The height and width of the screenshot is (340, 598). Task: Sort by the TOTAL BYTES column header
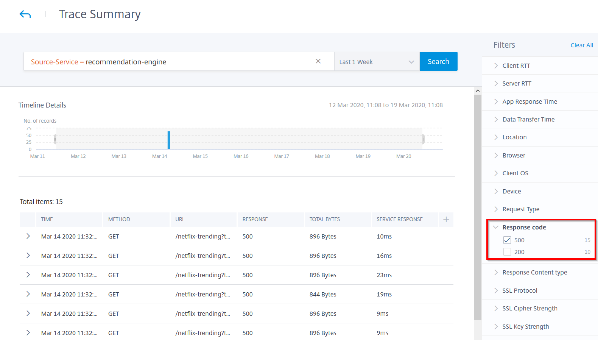[x=325, y=219]
